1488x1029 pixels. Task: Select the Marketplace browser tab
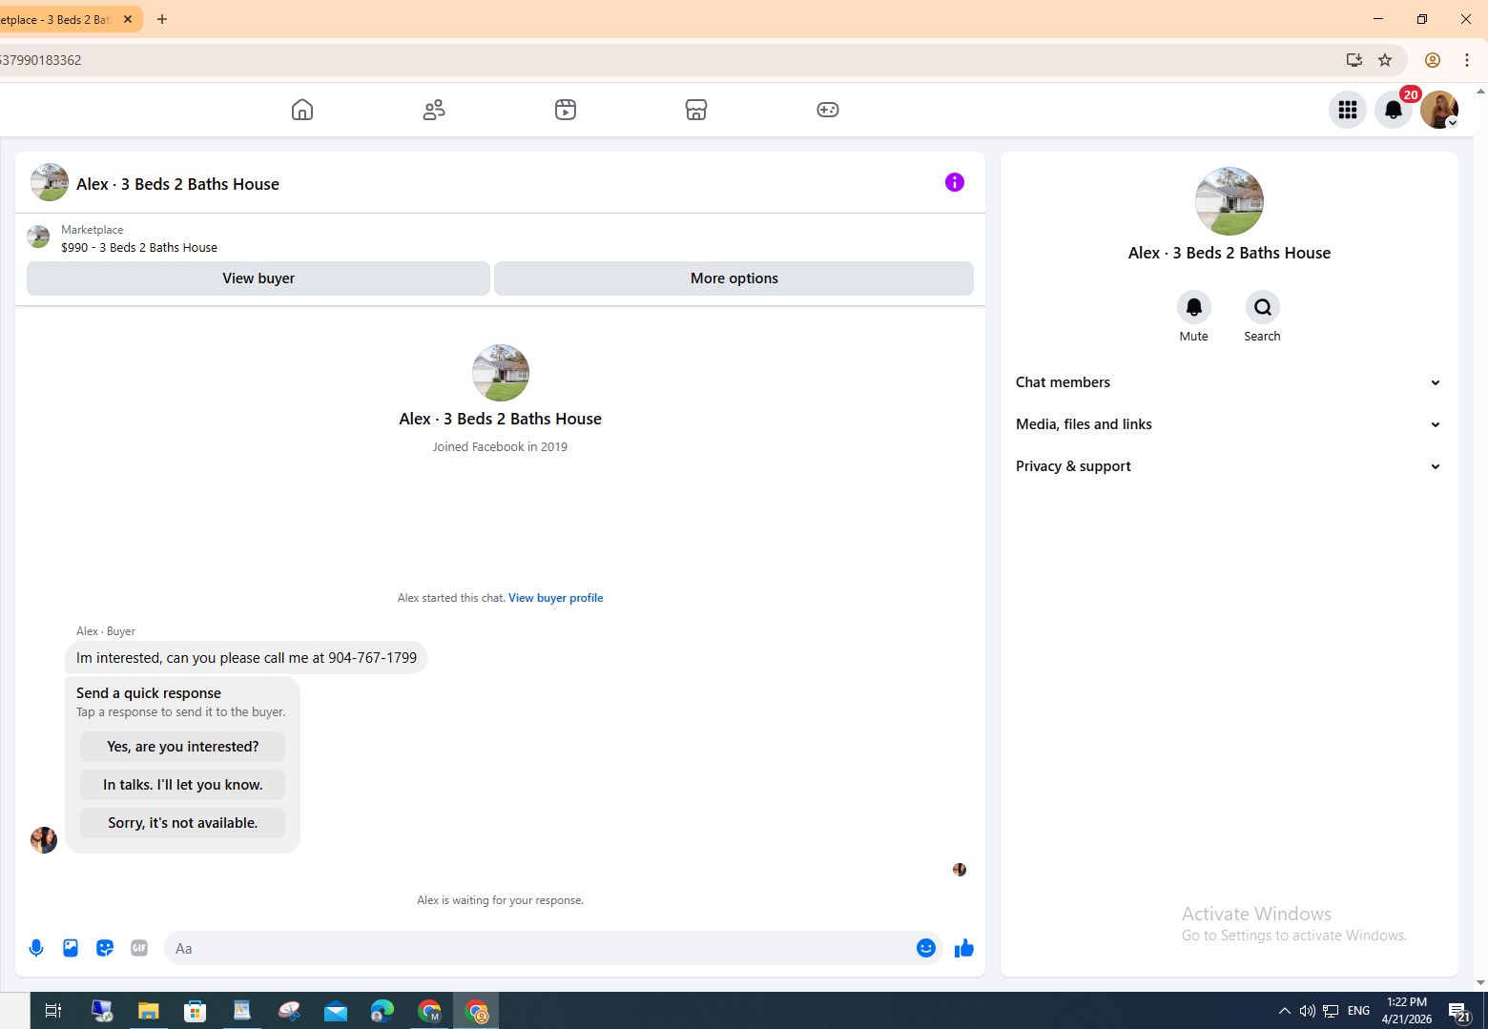point(57,19)
